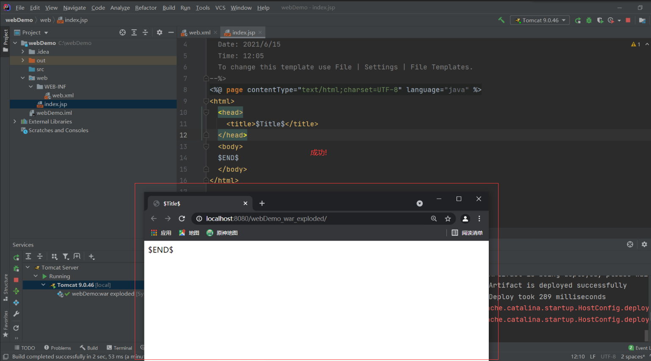Open Tomcat 9.0.46 run configuration dropdown

[540, 20]
